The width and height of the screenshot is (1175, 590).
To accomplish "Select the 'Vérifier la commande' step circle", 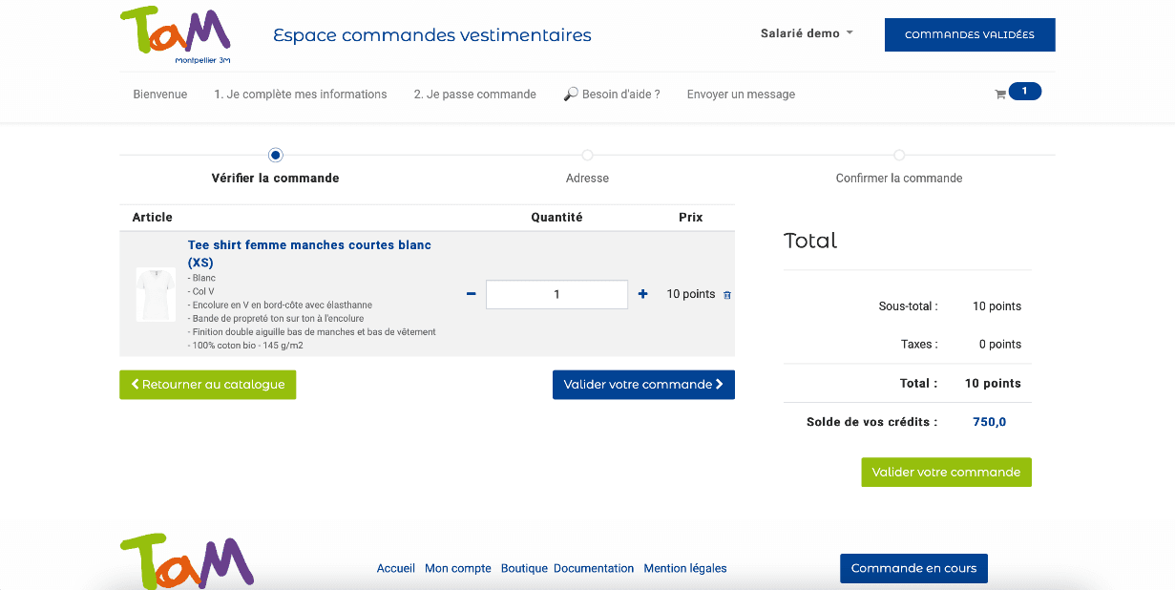I will (x=276, y=155).
